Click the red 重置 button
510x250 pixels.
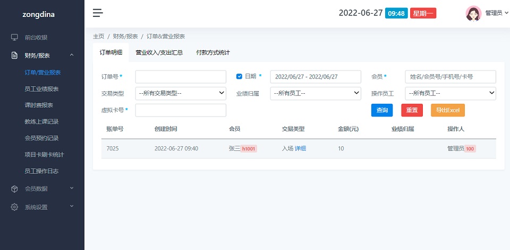click(412, 110)
